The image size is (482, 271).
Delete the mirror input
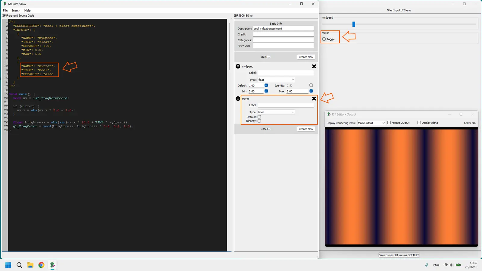coord(314,98)
